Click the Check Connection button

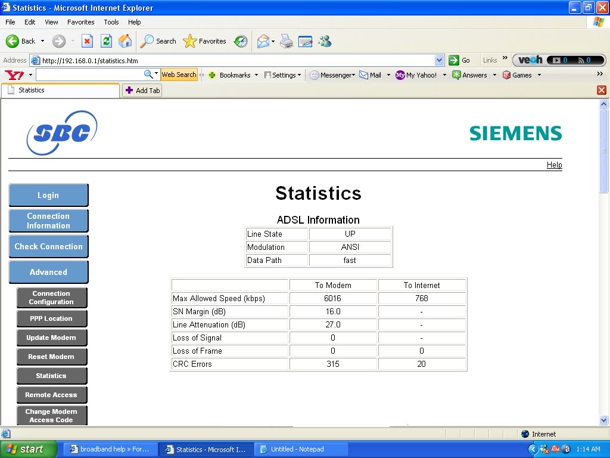tap(48, 246)
